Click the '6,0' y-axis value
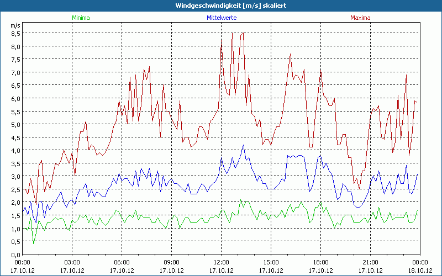Viewport: 442px width, 276px height. [16, 99]
